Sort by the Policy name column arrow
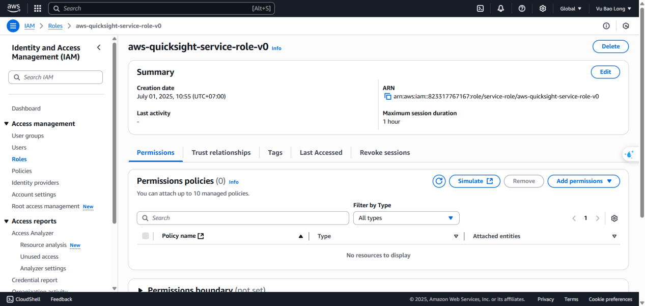 [301, 236]
